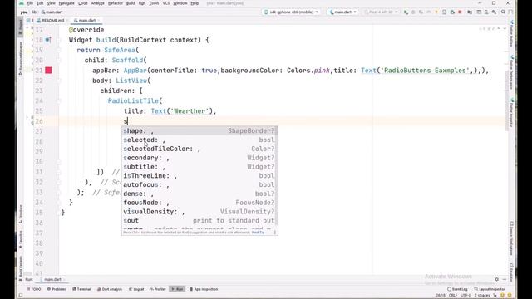Open the Search Everywhere magnifier icon
Image resolution: width=532 pixels, height=299 pixels.
pyautogui.click(x=503, y=12)
